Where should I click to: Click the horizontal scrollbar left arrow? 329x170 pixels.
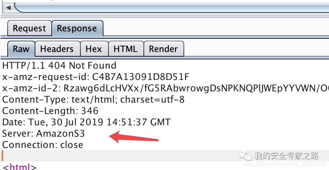coord(8,8)
